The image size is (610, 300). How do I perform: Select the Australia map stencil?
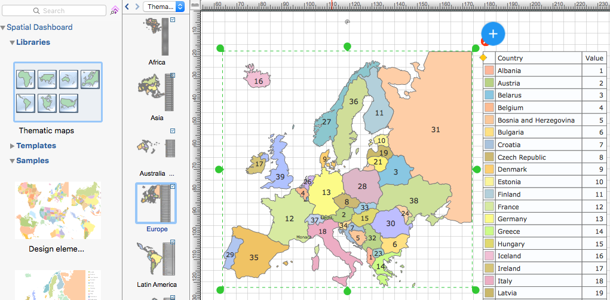point(157,149)
